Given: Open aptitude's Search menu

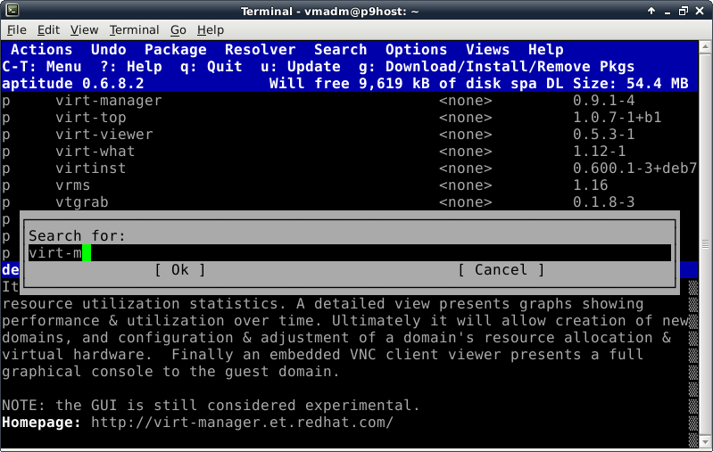Looking at the screenshot, I should click(x=340, y=50).
